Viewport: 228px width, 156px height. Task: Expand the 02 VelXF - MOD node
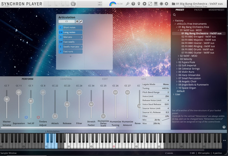pyautogui.click(x=178, y=56)
